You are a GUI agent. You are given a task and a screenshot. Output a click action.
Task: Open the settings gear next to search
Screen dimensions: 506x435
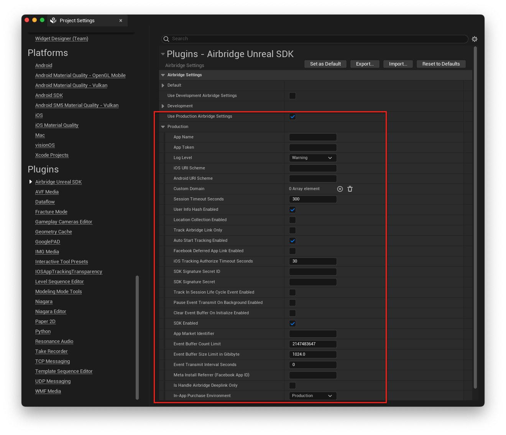point(475,39)
